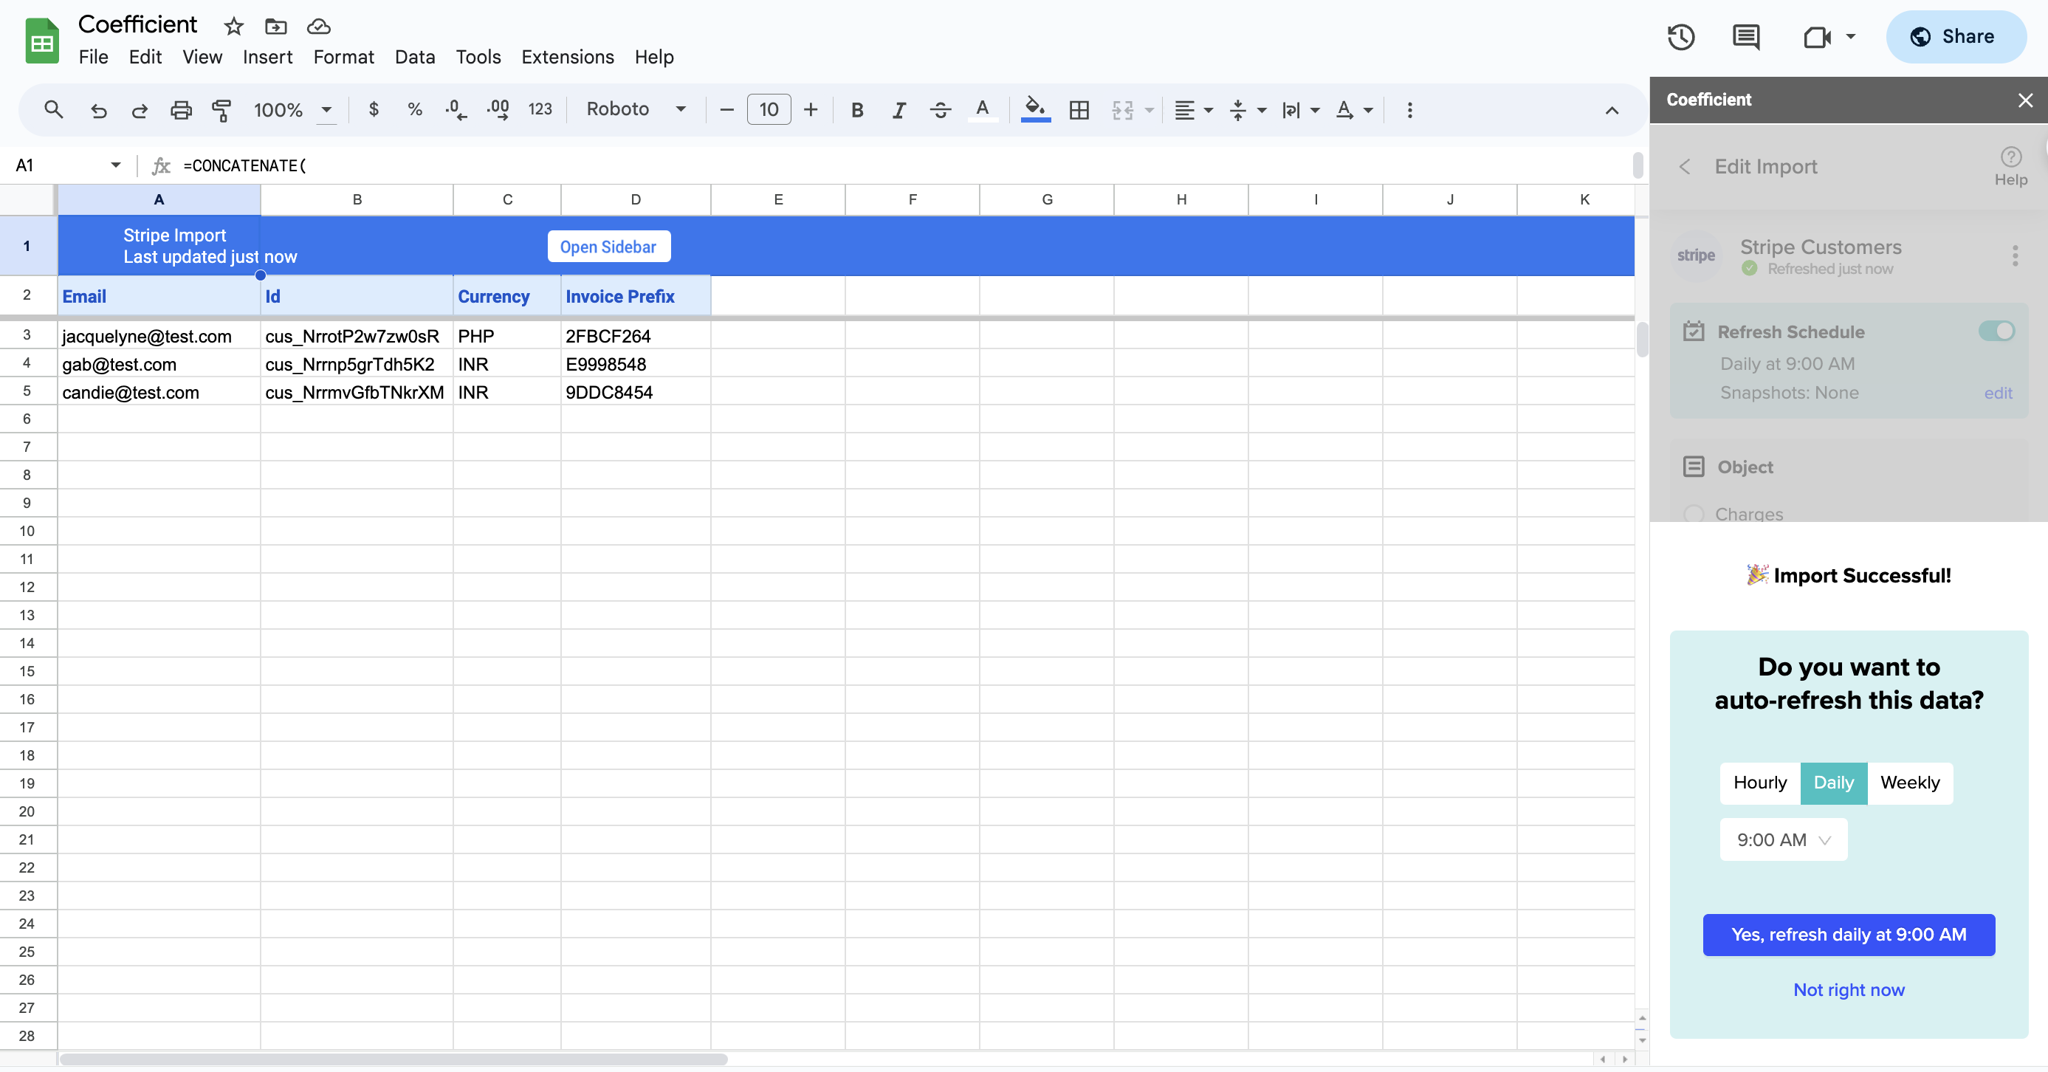Move the document to a folder
This screenshot has width=2048, height=1072.
coord(276,27)
